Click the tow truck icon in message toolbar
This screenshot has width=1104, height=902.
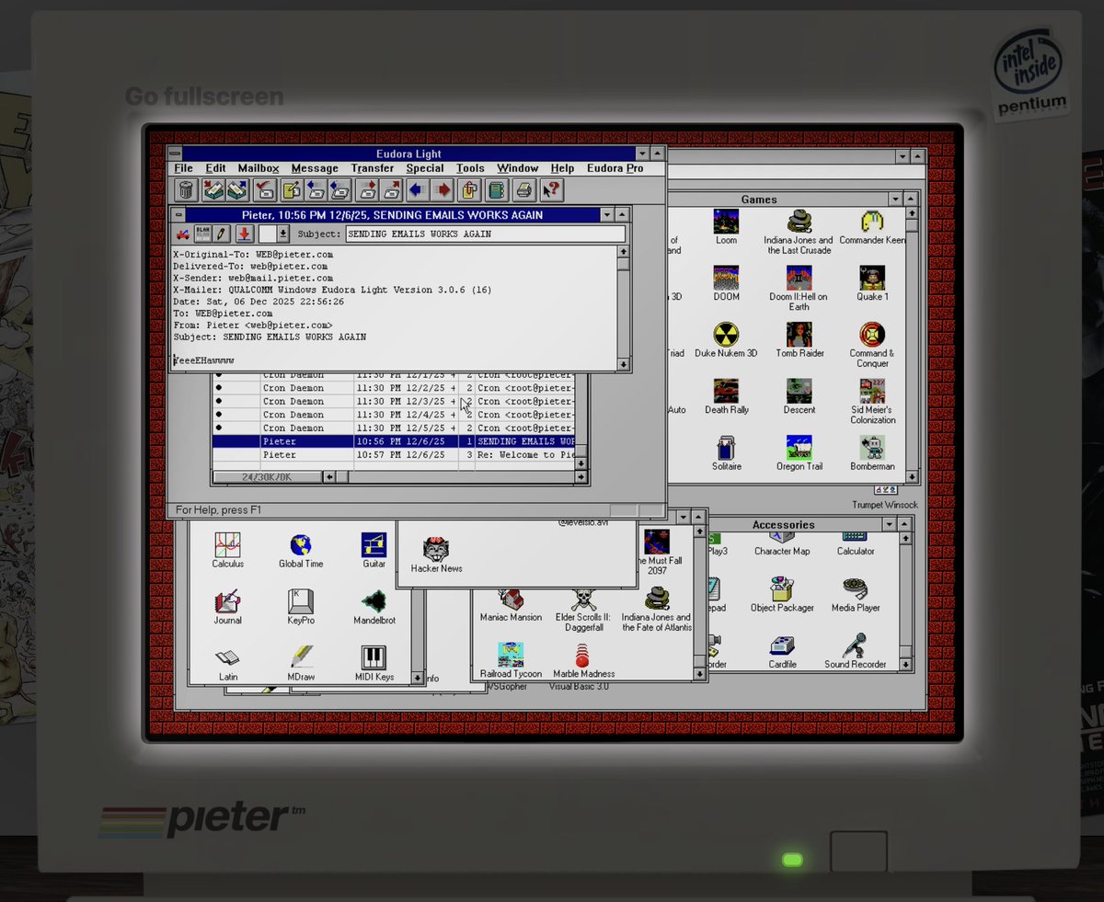183,234
